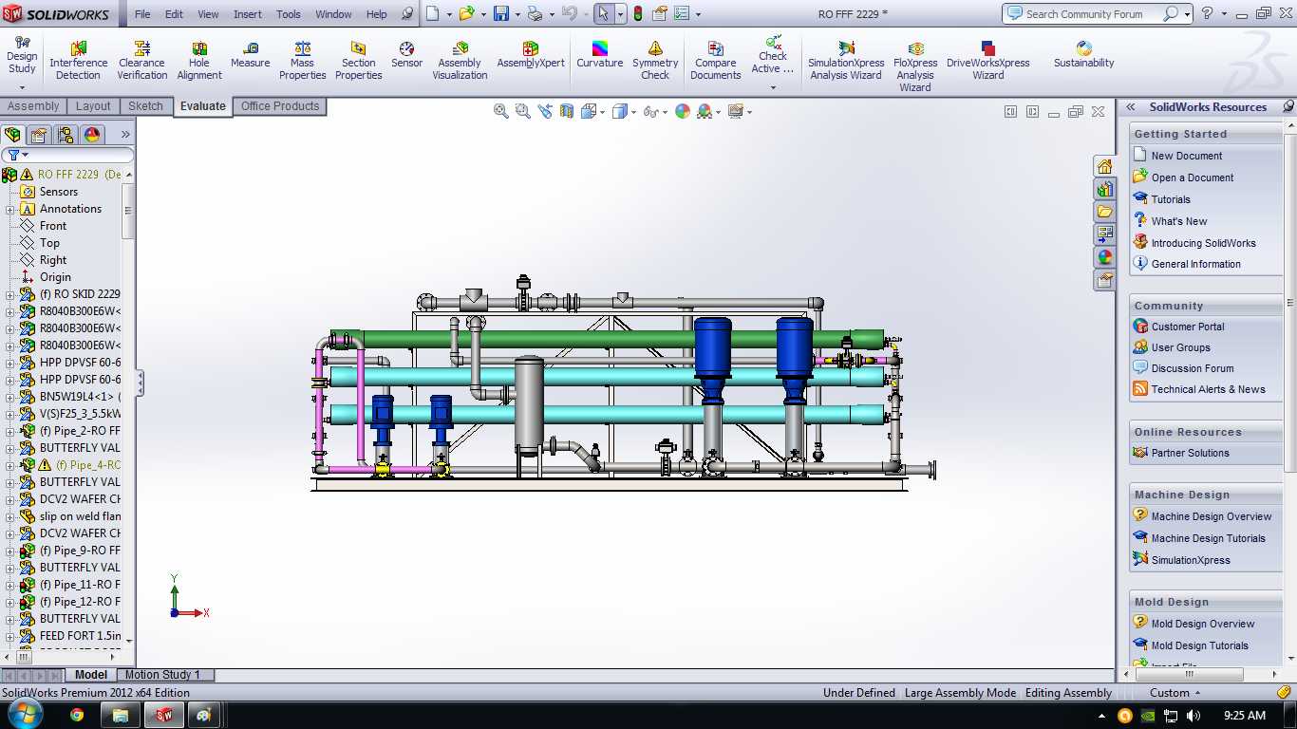The width and height of the screenshot is (1297, 729).
Task: Open the DriveWorksXpress Wizard
Action: coord(988,61)
